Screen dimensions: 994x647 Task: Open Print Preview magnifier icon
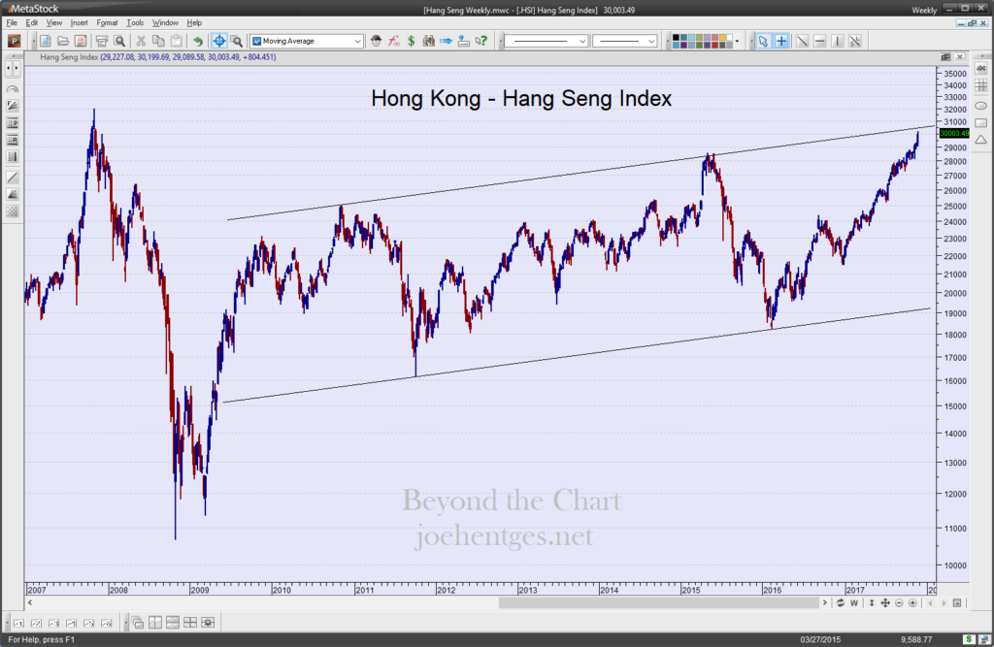click(119, 41)
